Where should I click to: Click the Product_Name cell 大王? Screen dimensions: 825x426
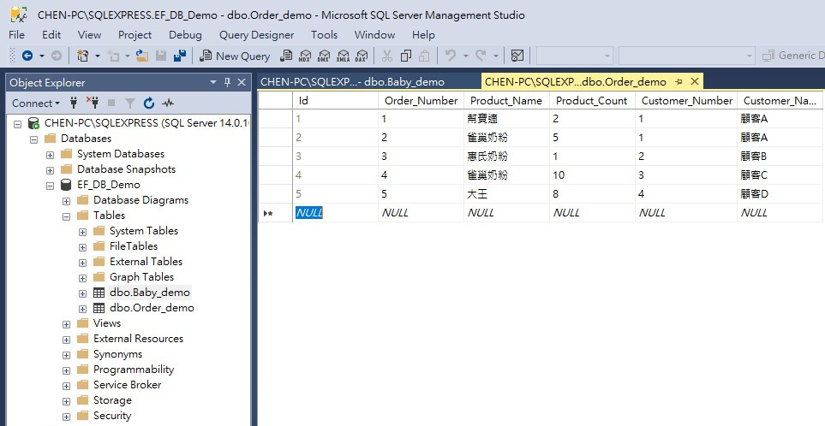click(x=506, y=194)
